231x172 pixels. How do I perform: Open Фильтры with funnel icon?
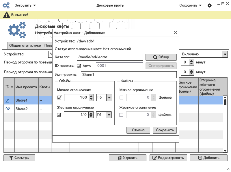tap(19, 158)
